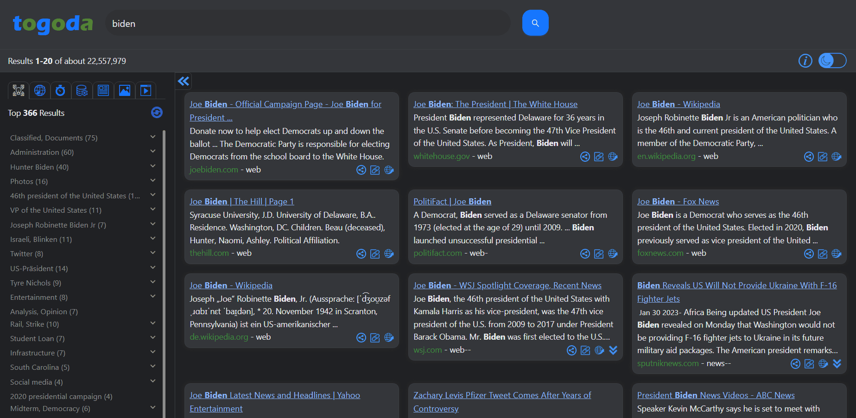Visit the PolitiFact Joe Biden page
This screenshot has width=856, height=418.
[x=452, y=201]
